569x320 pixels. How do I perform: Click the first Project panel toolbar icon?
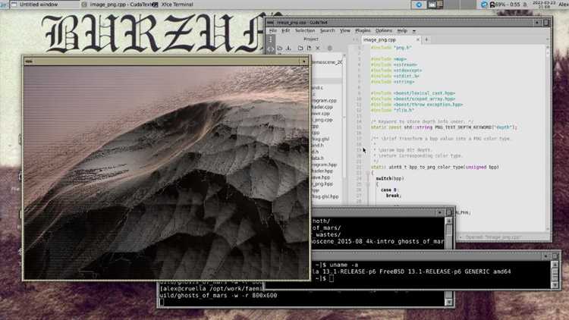280,48
